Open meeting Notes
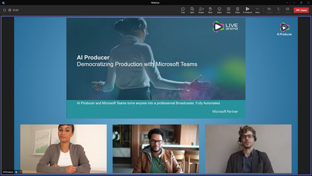 point(238,10)
